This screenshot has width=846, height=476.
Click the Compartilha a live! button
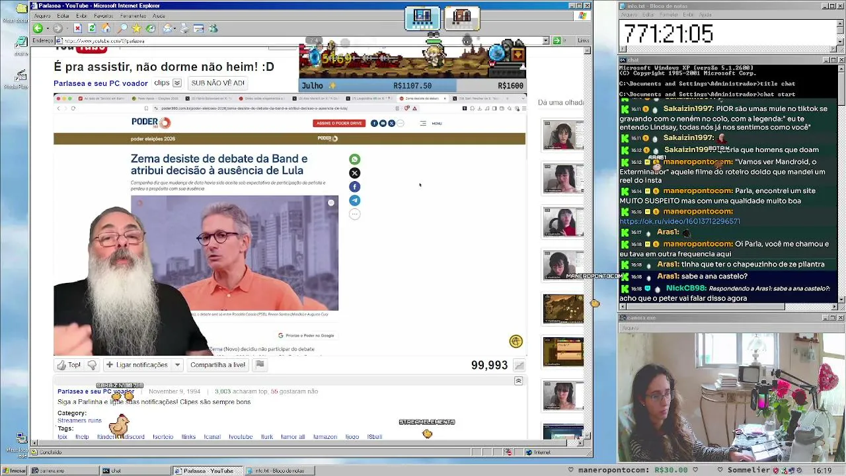(x=217, y=365)
